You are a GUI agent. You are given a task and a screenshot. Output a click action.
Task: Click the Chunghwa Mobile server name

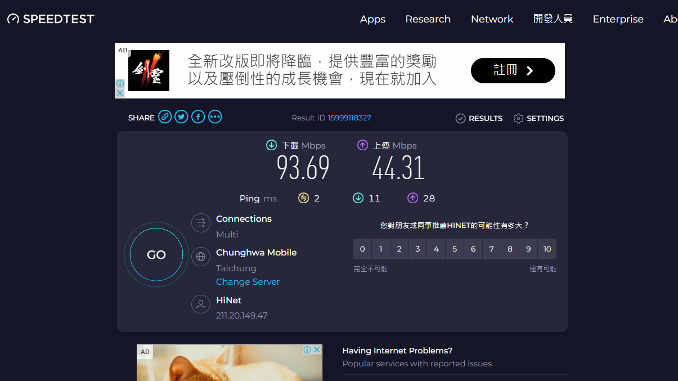tap(257, 253)
